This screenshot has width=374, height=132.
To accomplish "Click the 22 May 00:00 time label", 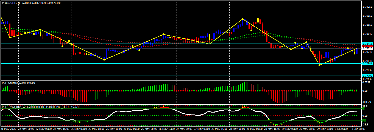I will click(26, 129).
